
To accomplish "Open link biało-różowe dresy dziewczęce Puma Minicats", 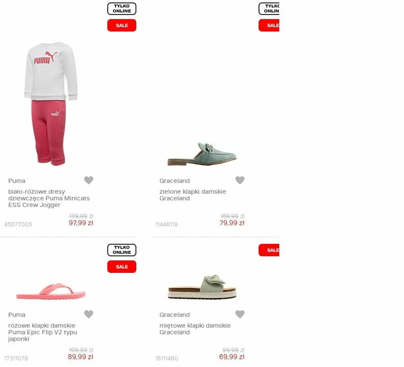I will 49,198.
